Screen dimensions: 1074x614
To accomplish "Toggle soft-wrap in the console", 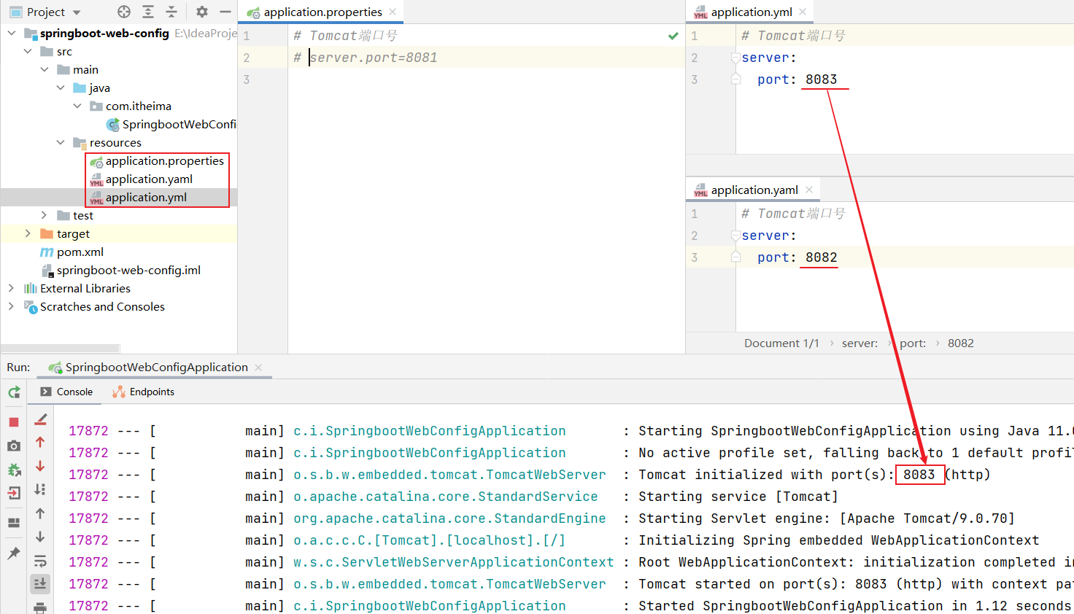I will pyautogui.click(x=40, y=561).
